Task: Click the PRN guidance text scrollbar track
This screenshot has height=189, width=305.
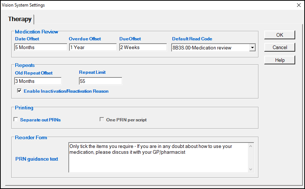Action: (x=250, y=158)
